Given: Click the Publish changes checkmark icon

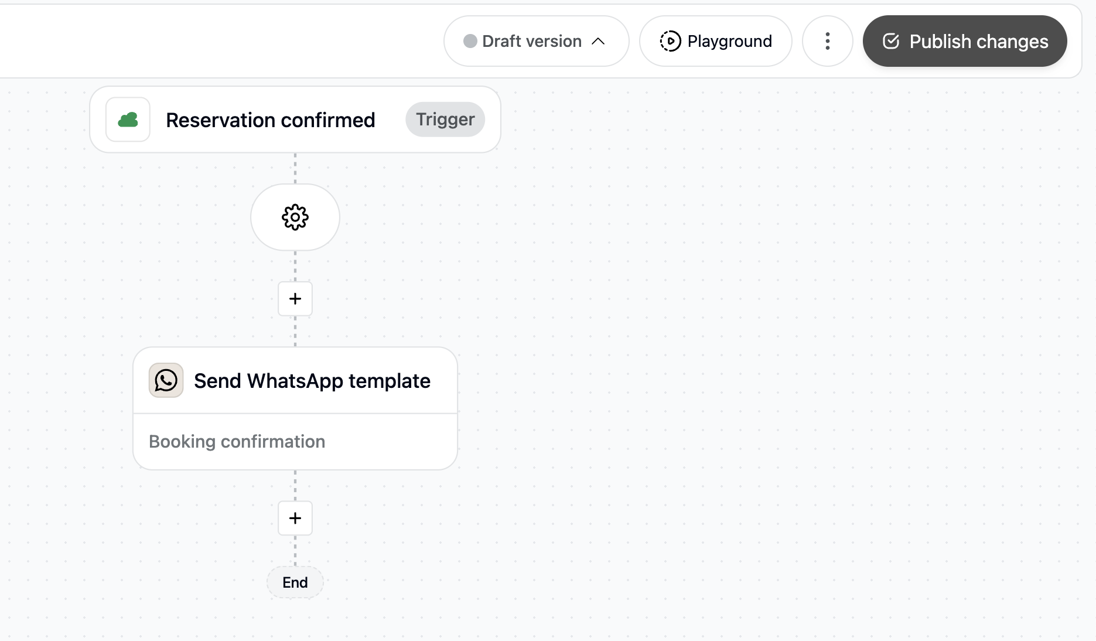Looking at the screenshot, I should (x=891, y=41).
